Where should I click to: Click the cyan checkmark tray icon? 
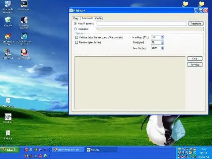point(195,153)
